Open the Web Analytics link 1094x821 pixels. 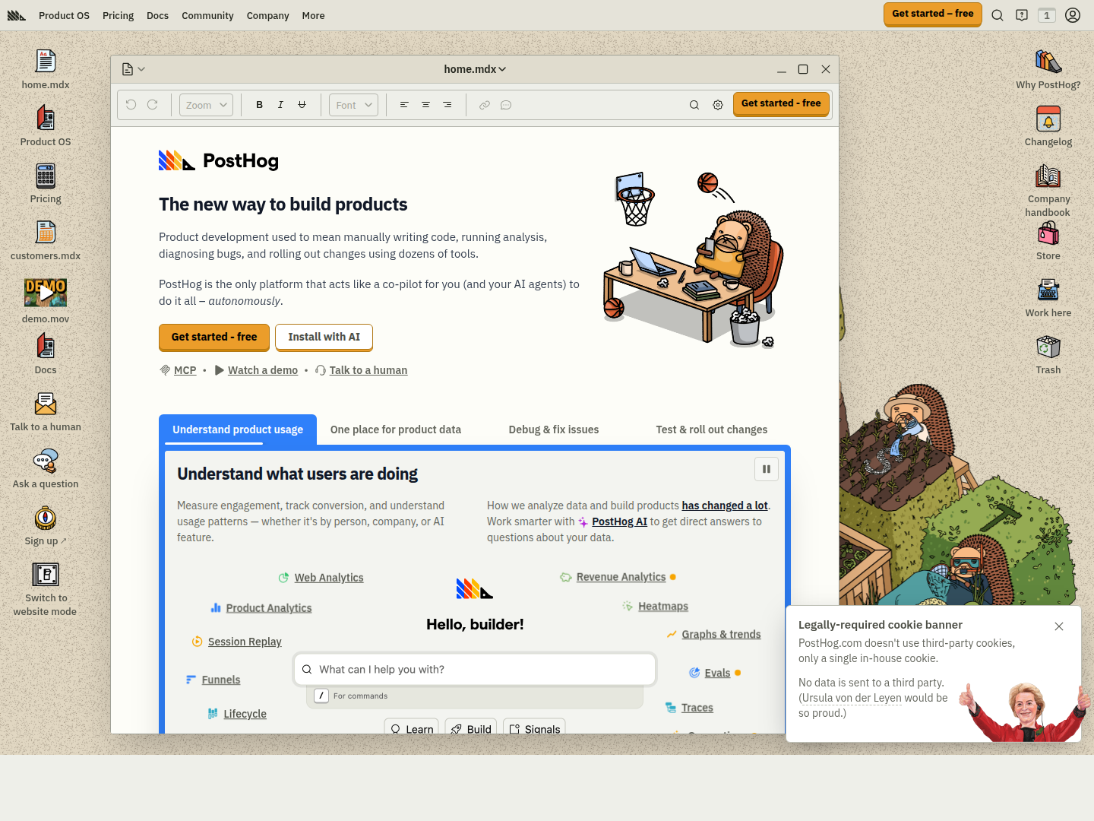point(329,578)
